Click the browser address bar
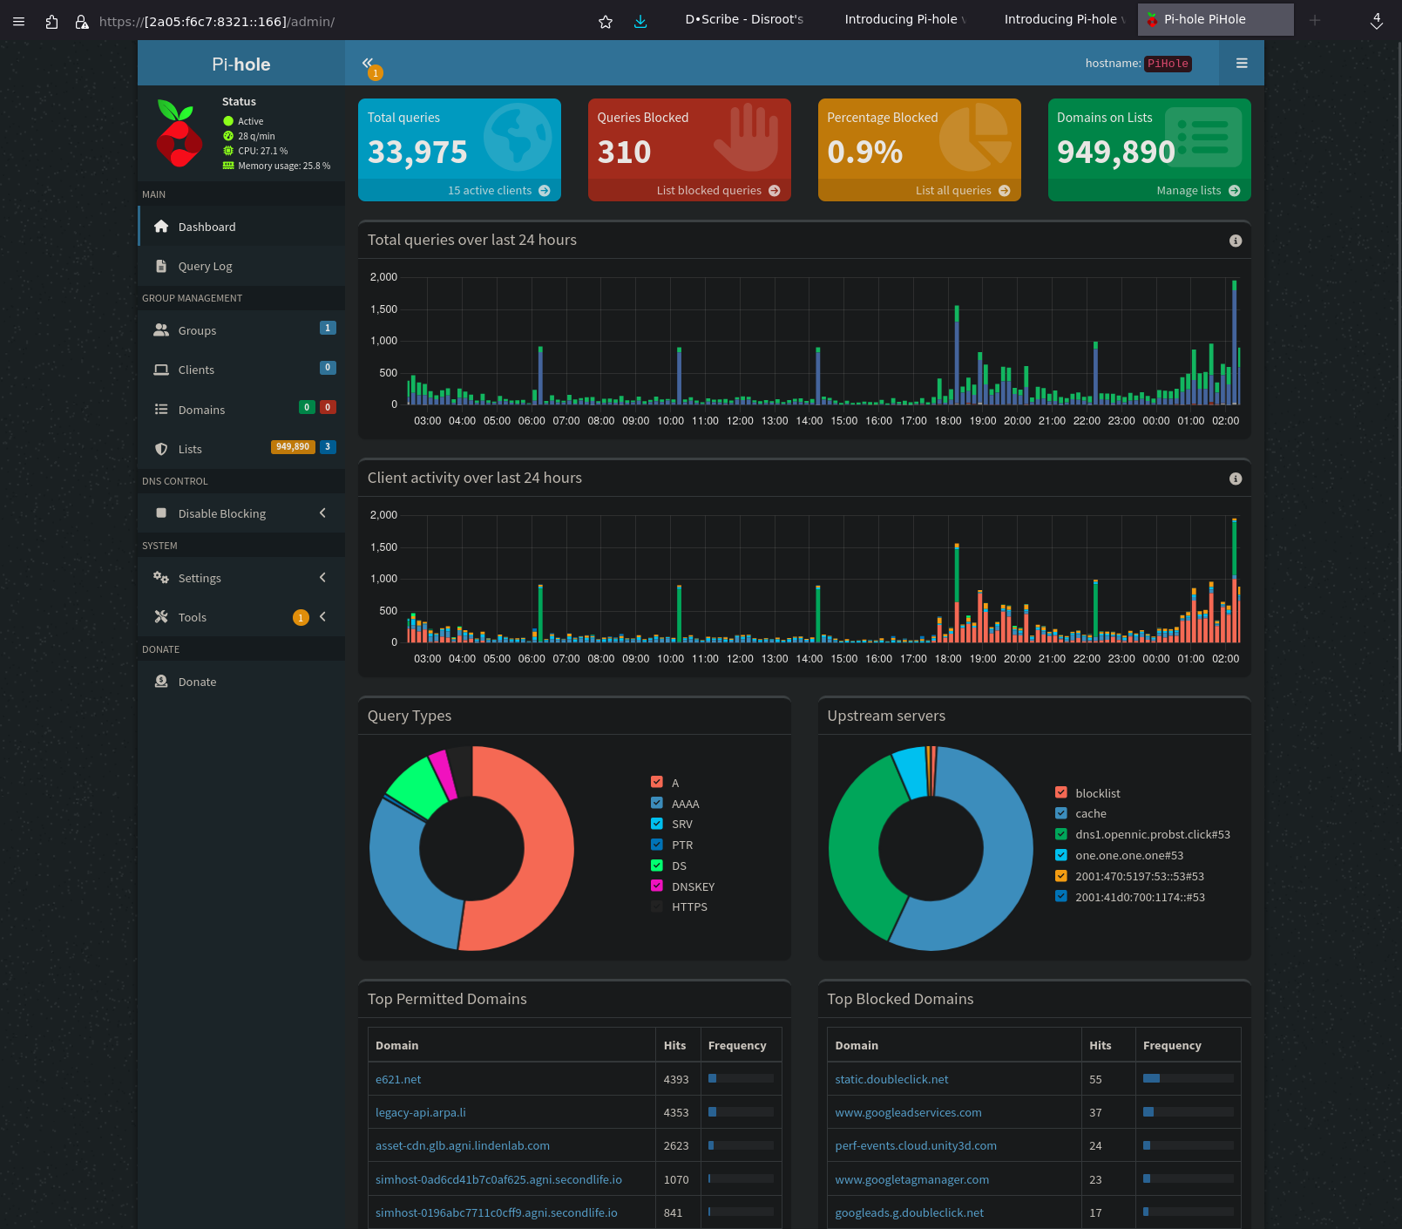 point(340,22)
